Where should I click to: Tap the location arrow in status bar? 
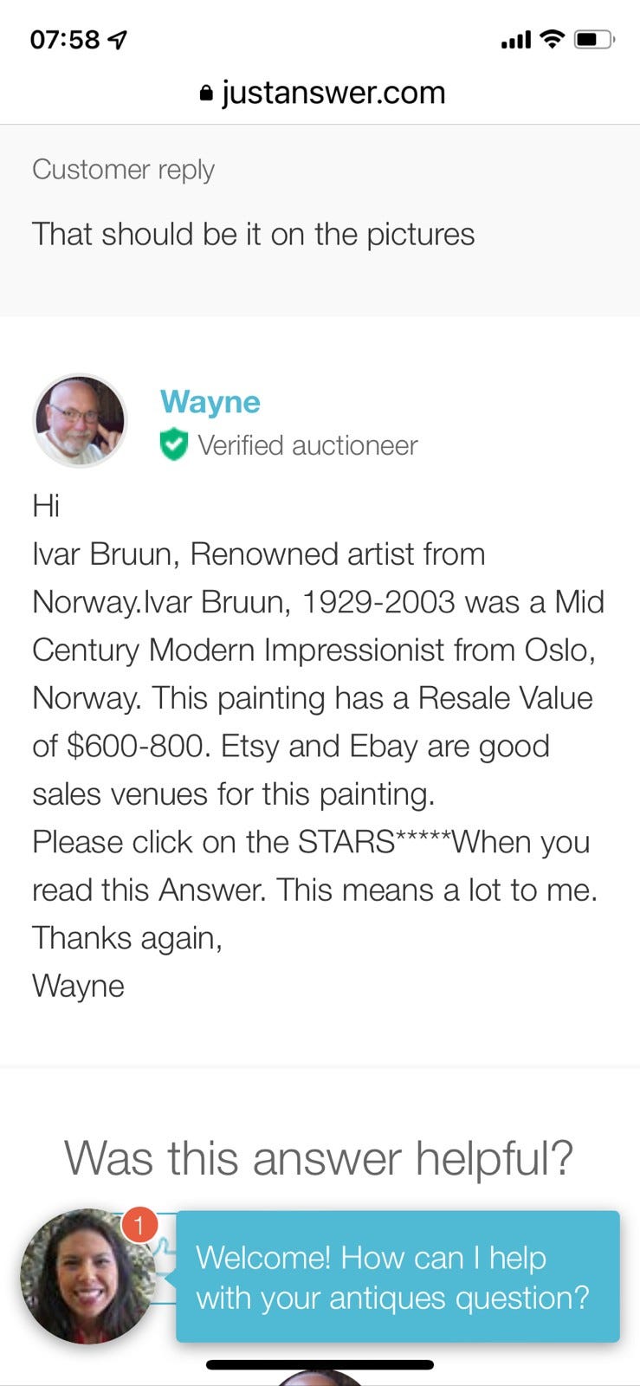118,40
